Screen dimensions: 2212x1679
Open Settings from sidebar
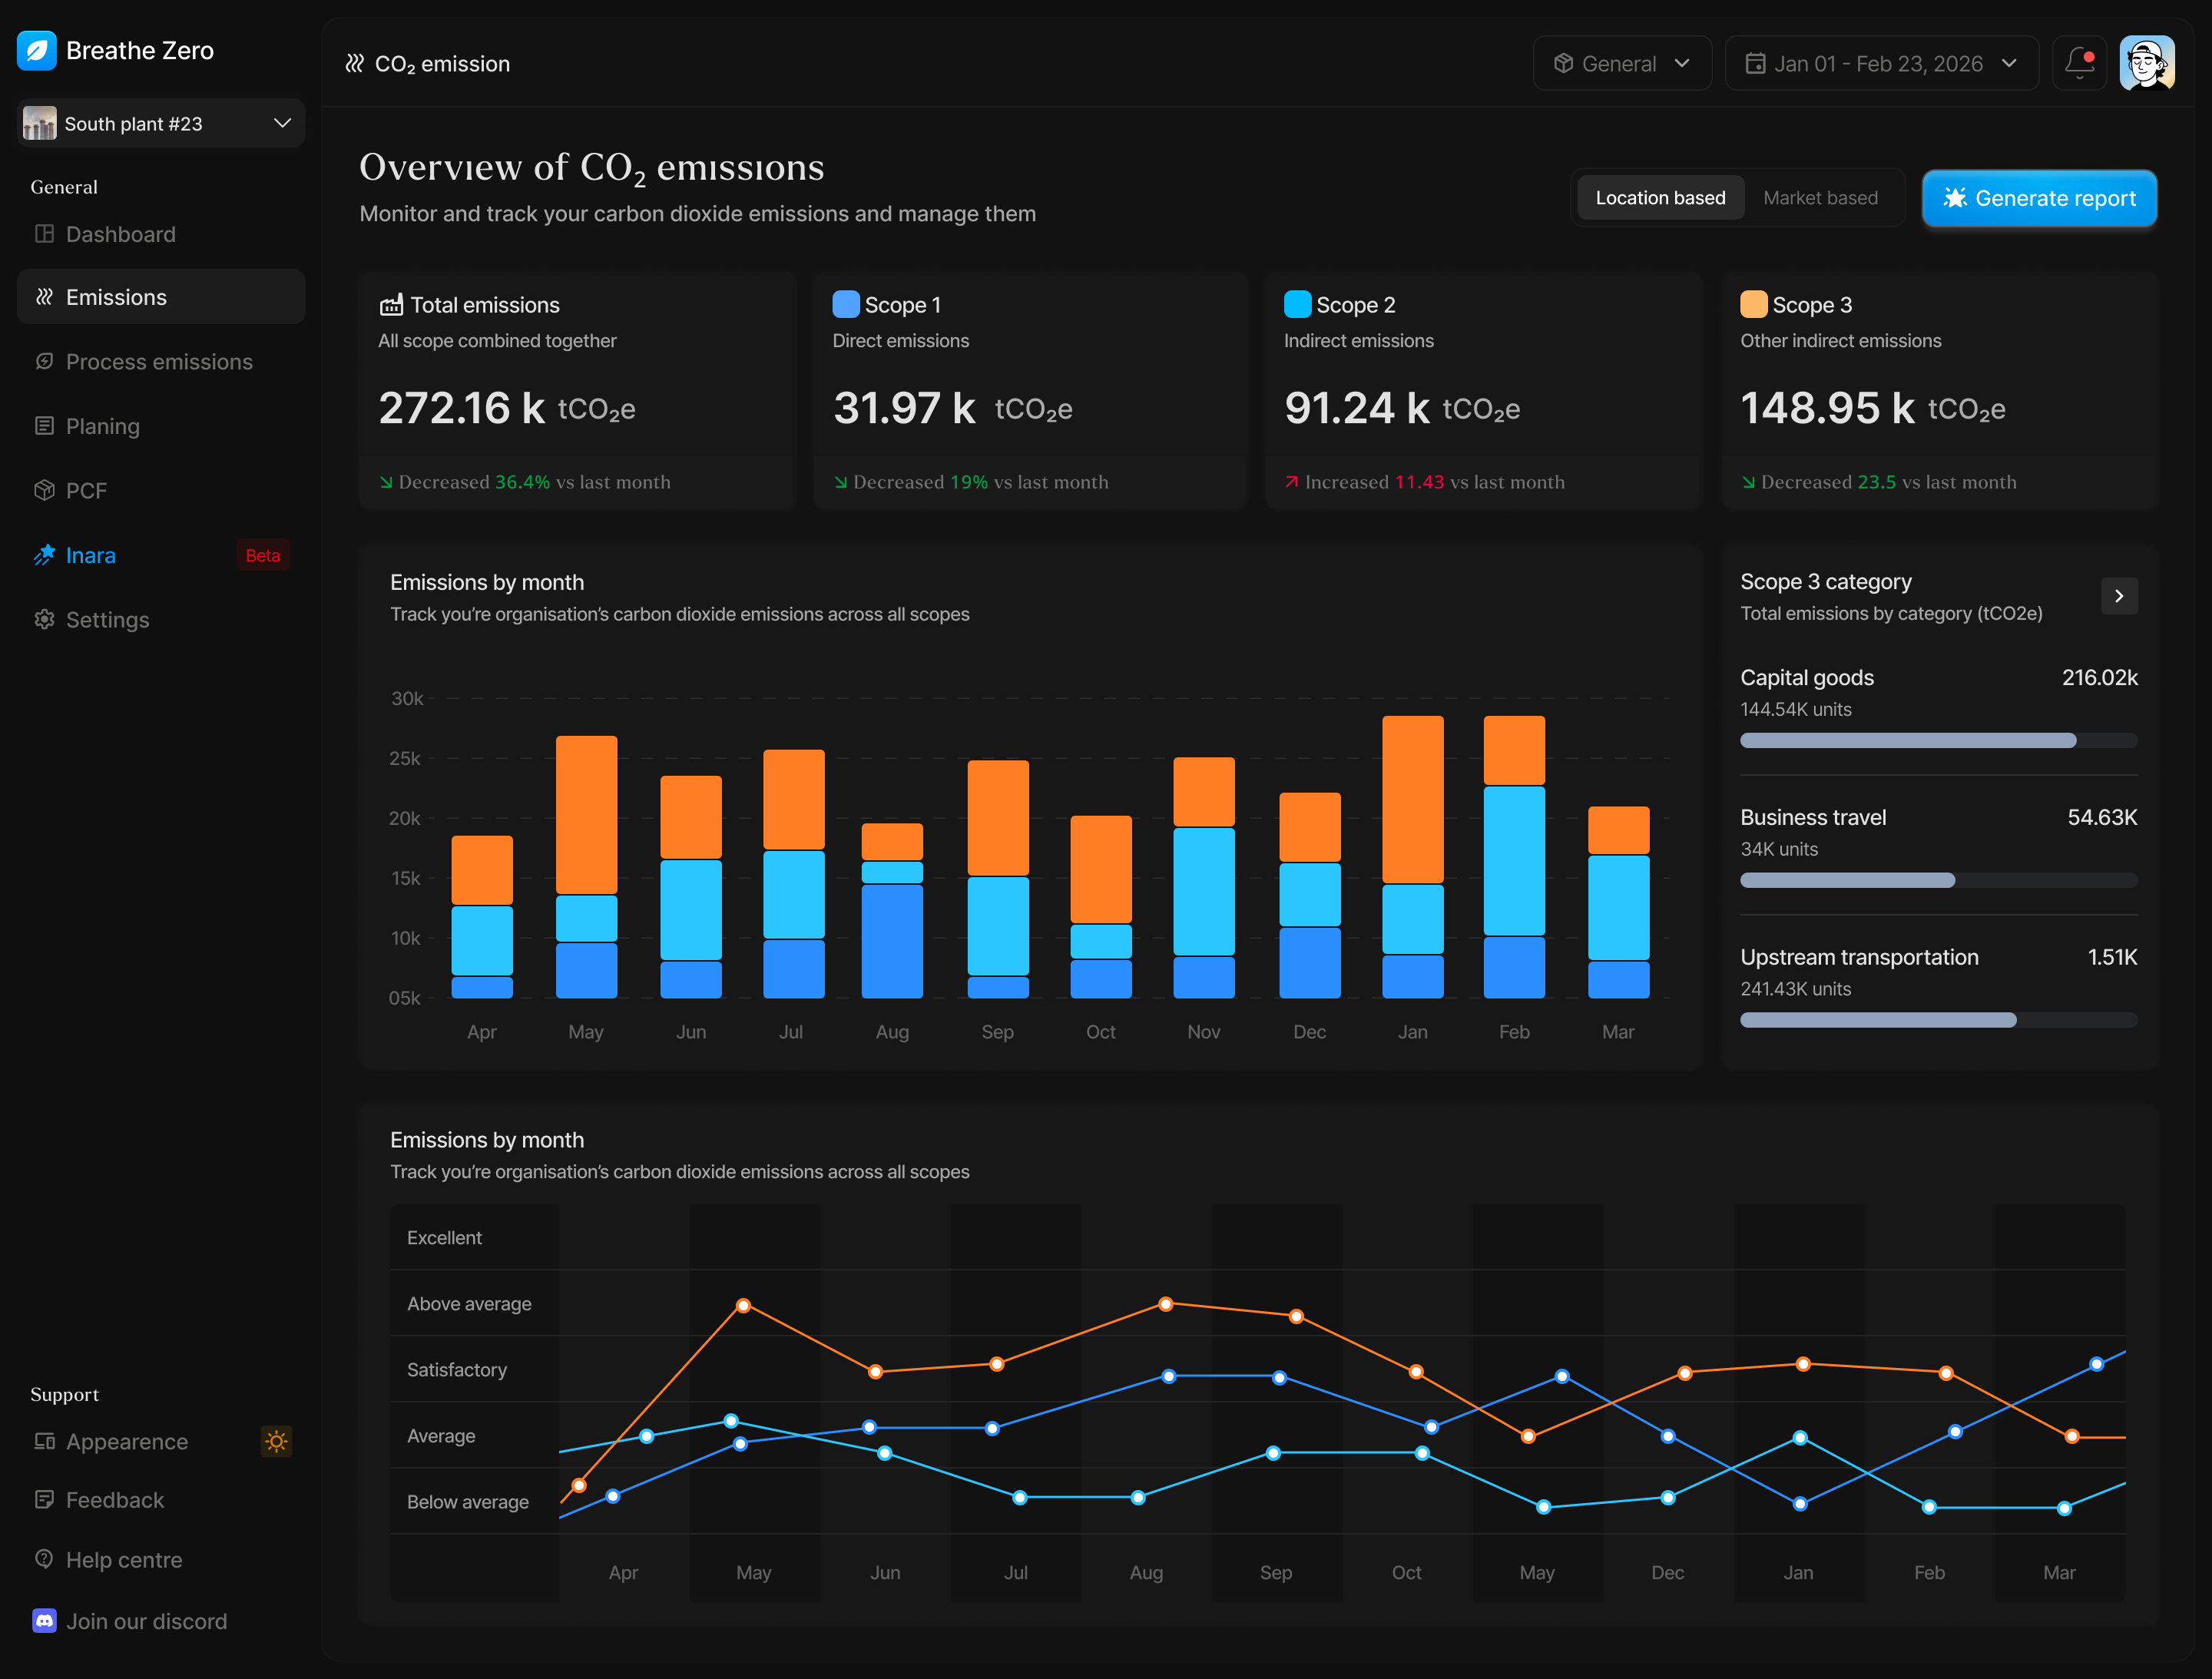click(x=161, y=619)
